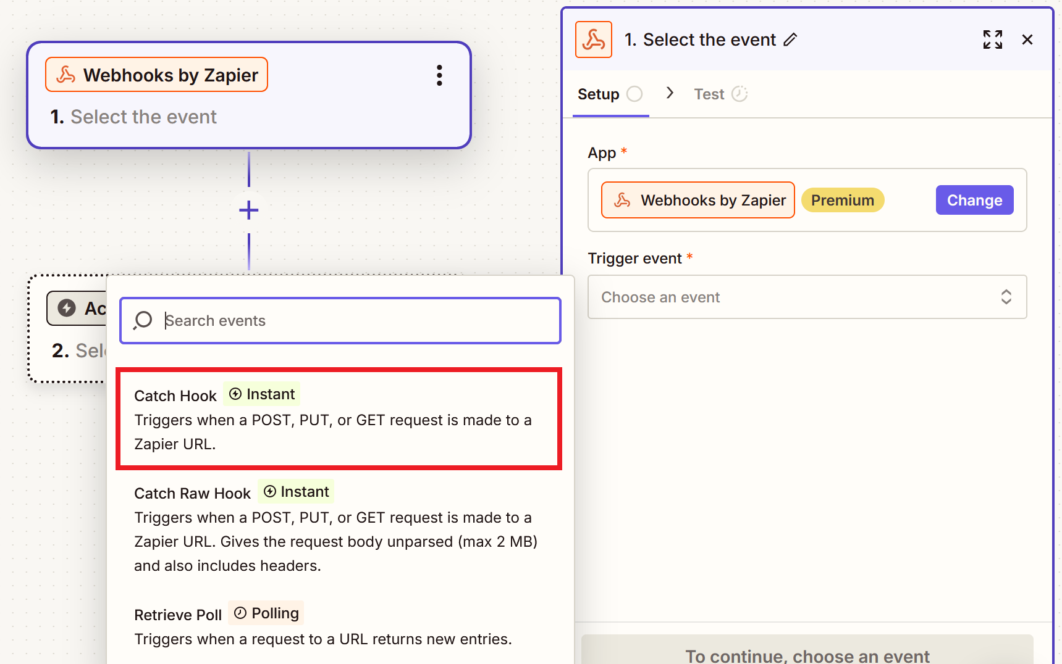Viewport: 1062px width, 664px height.
Task: Click the Action lightning icon in step 2
Action: pos(67,308)
